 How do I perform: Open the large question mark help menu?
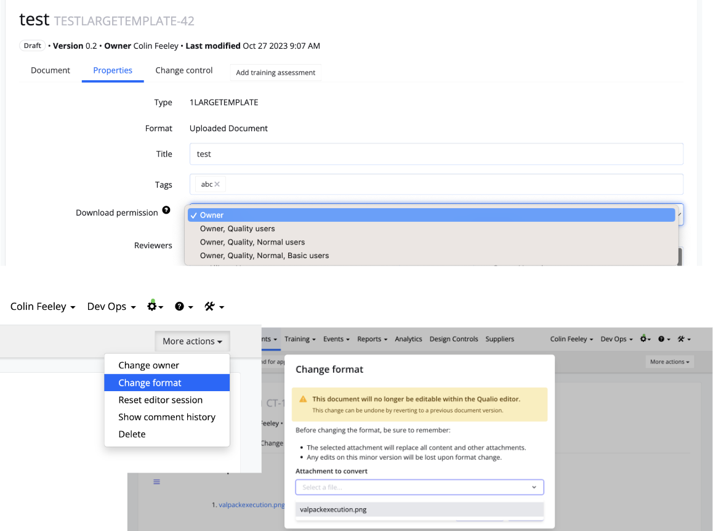tap(183, 306)
